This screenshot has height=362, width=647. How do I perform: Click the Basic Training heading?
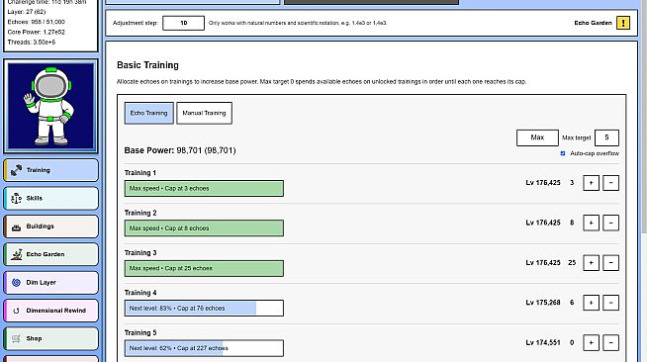pos(147,65)
